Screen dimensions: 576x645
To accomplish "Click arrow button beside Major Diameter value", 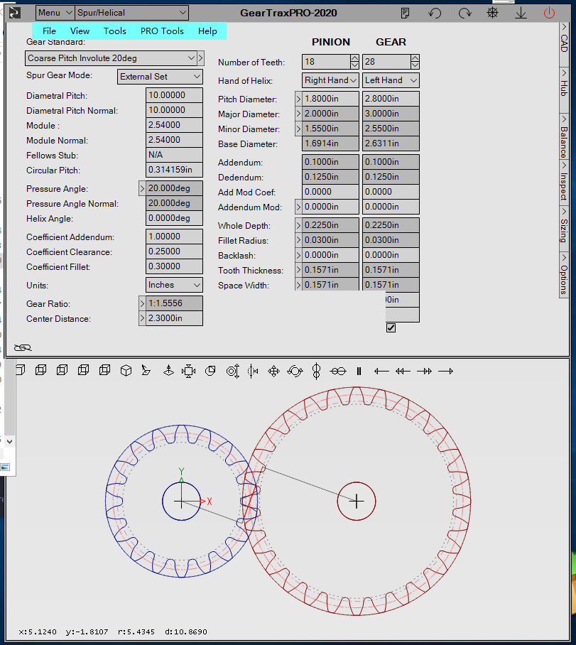I will coord(298,114).
